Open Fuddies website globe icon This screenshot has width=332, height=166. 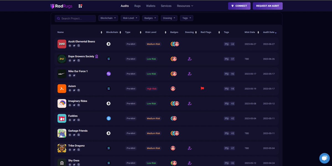[x=70, y=120]
